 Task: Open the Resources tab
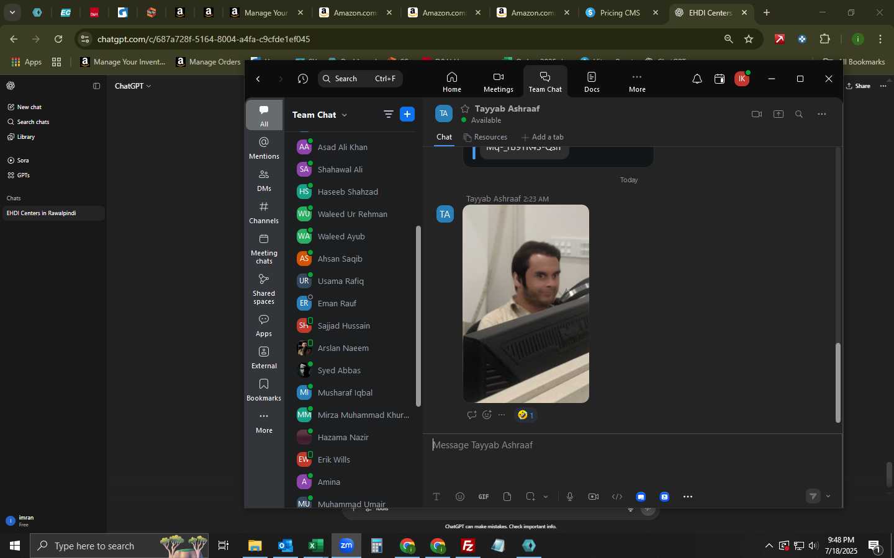[485, 137]
